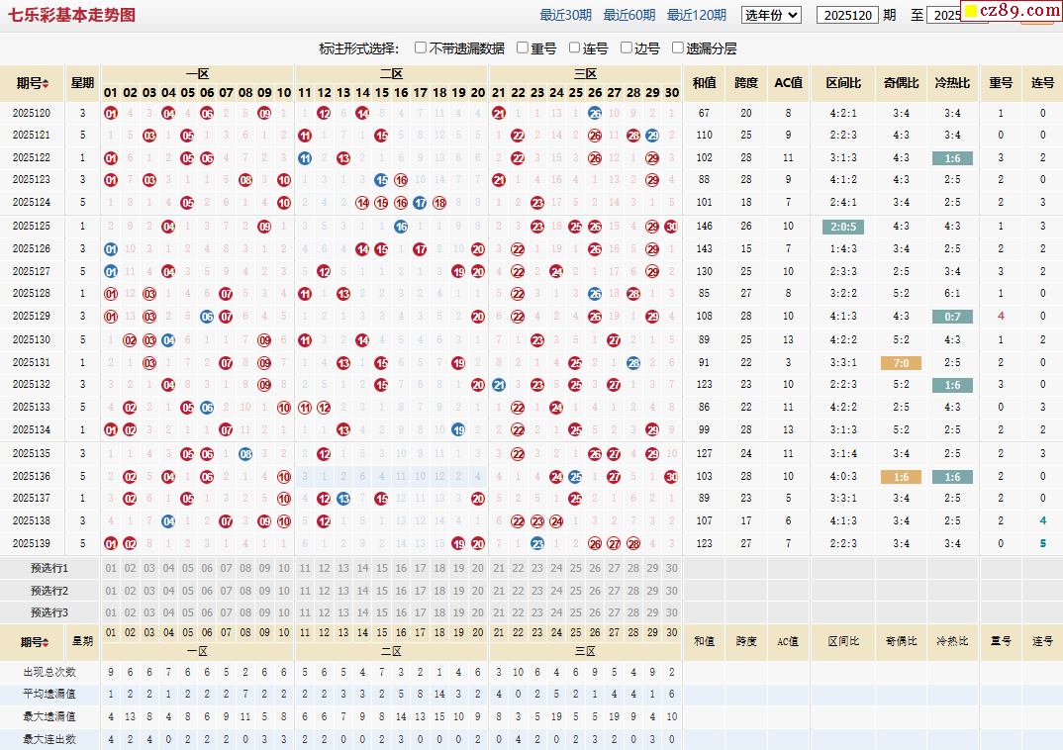Click red ball 18 in row 2025124
This screenshot has width=1063, height=750.
(439, 203)
